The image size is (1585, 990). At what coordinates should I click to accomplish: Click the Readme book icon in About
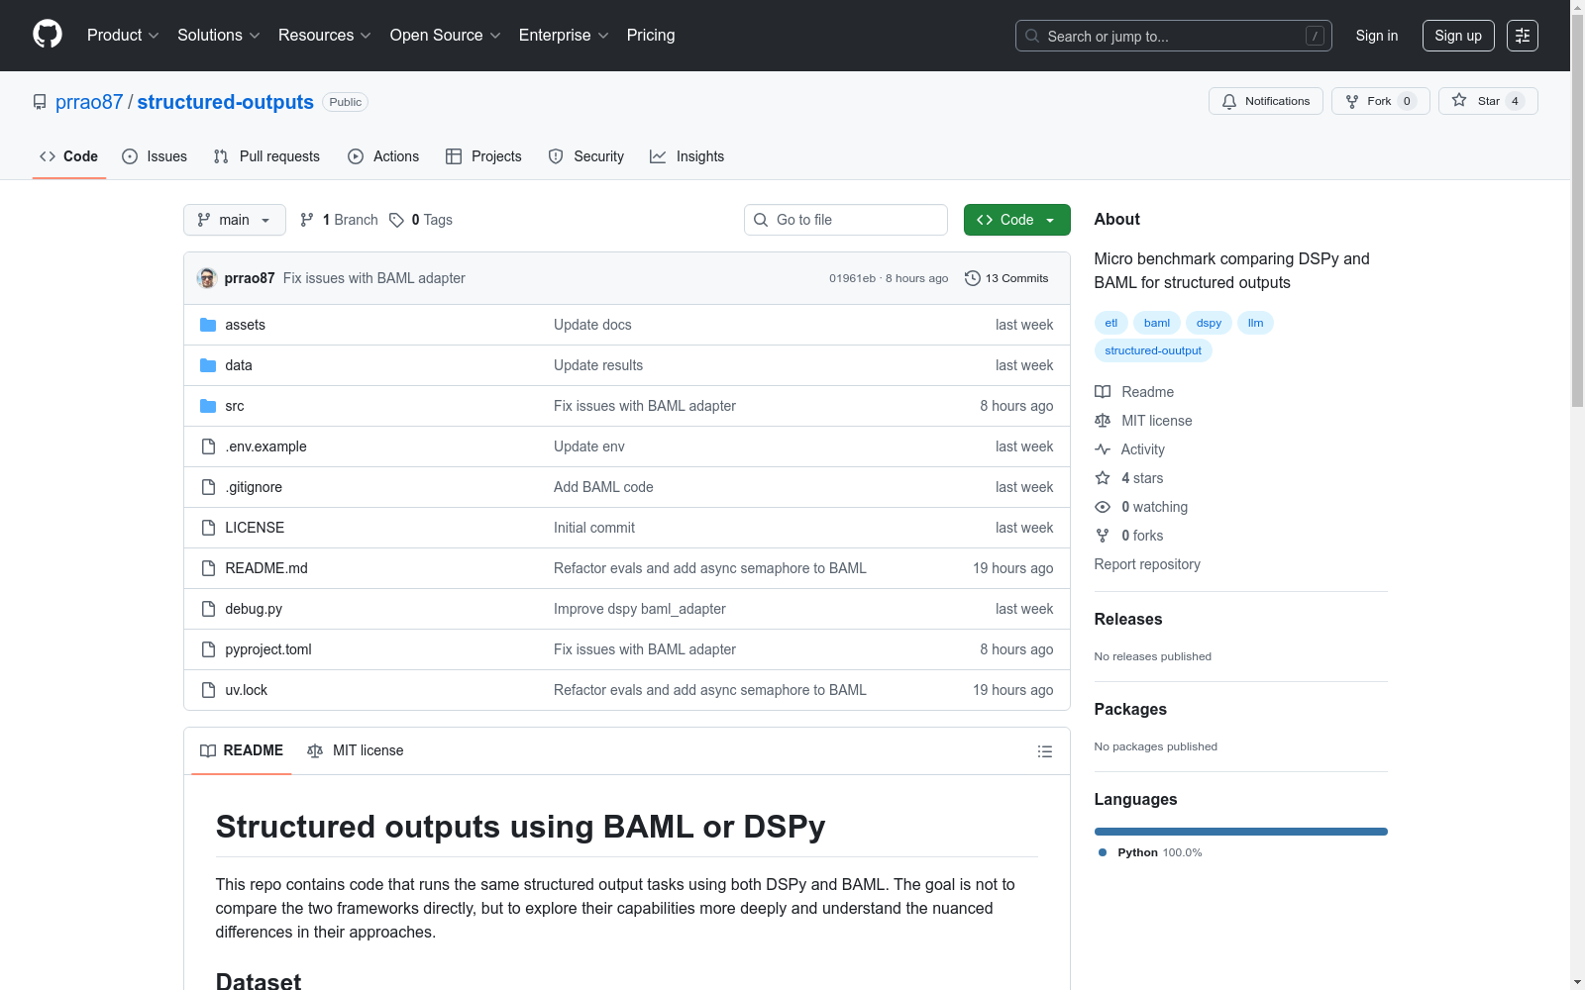click(1103, 392)
